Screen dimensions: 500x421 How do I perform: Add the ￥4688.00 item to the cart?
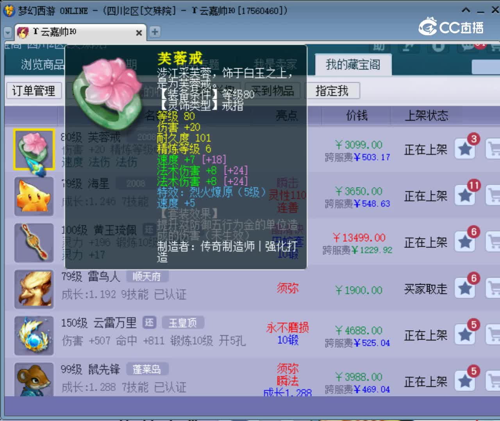pyautogui.click(x=493, y=335)
